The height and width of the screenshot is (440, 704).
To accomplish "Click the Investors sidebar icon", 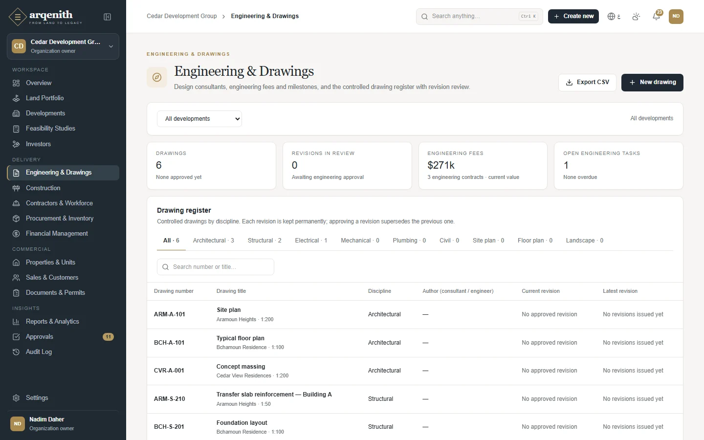I will [16, 144].
